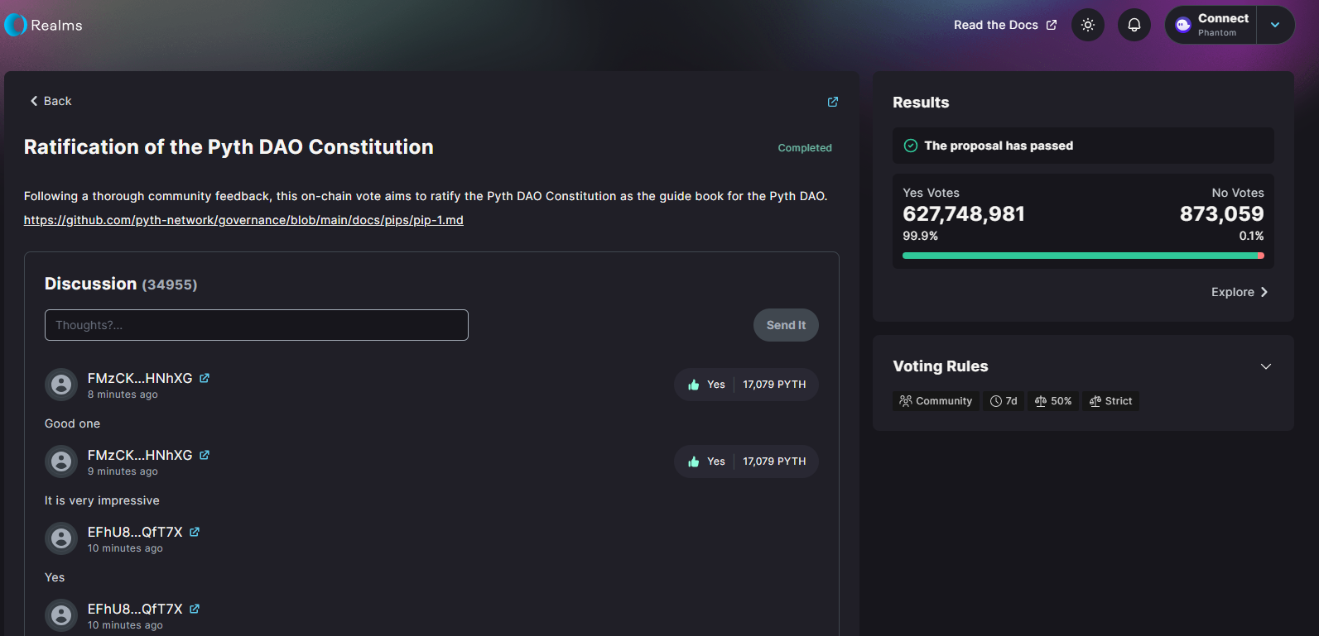This screenshot has width=1319, height=636.
Task: Click the Send It button
Action: [786, 325]
